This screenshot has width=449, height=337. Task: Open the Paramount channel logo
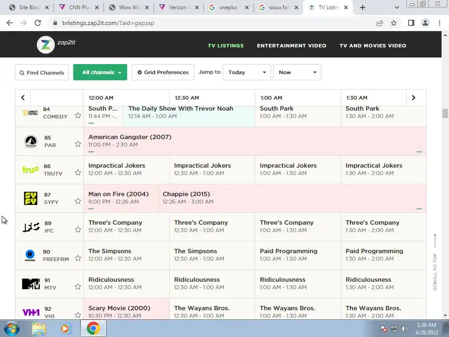(31, 141)
